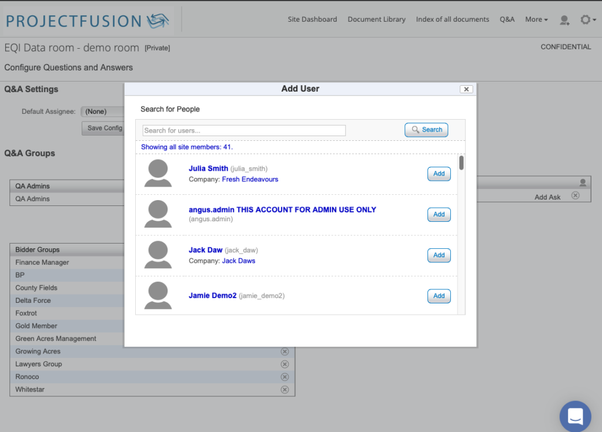Close the Add User dialog

pos(466,89)
